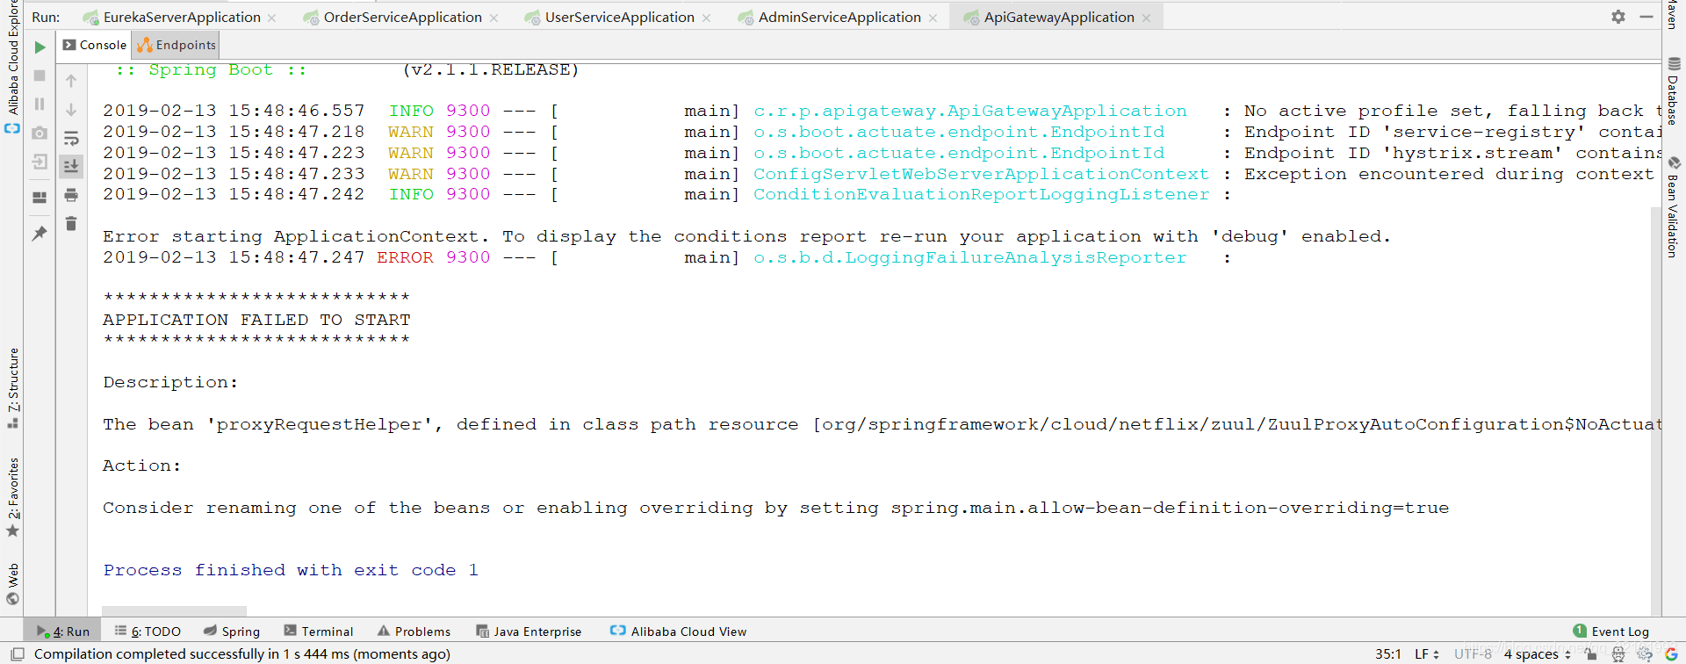The image size is (1686, 664).
Task: Toggle tool window bars via corner icon
Action: 17,653
